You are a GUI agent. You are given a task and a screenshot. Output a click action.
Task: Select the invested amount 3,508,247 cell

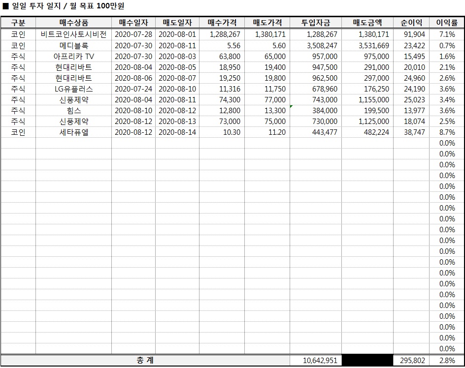316,46
